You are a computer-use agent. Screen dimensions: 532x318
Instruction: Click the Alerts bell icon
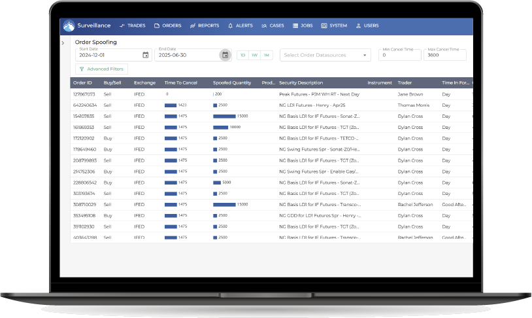click(x=230, y=26)
